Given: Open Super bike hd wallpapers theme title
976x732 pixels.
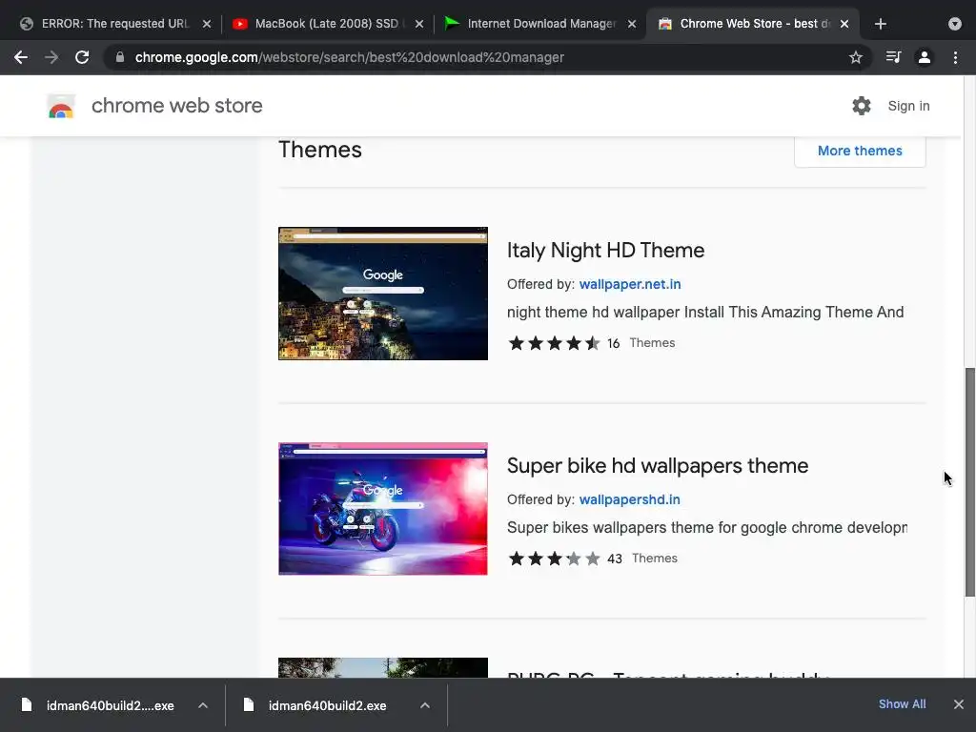Looking at the screenshot, I should tap(658, 465).
